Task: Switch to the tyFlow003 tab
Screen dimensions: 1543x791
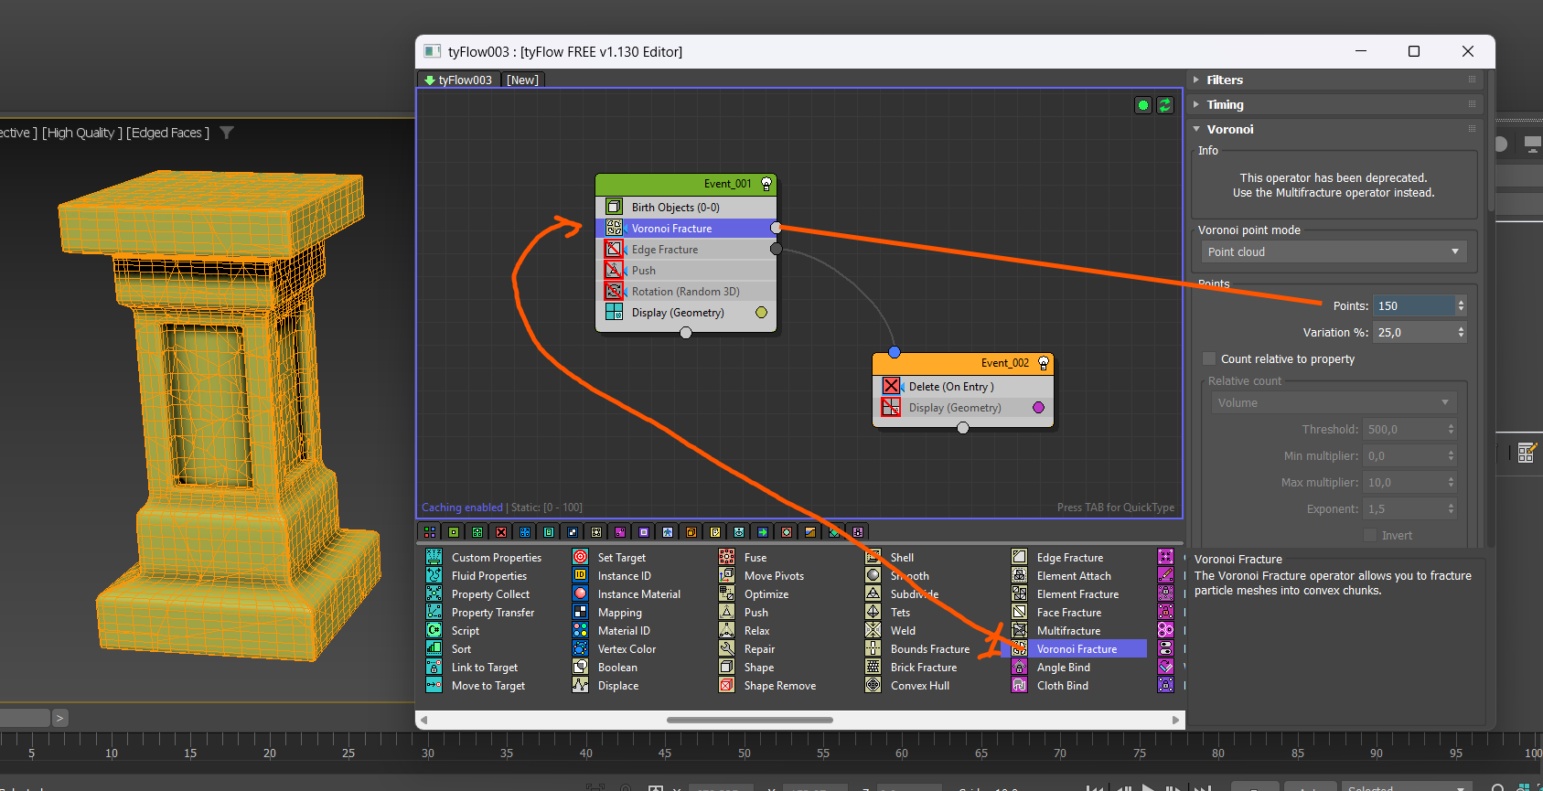Action: pos(458,80)
